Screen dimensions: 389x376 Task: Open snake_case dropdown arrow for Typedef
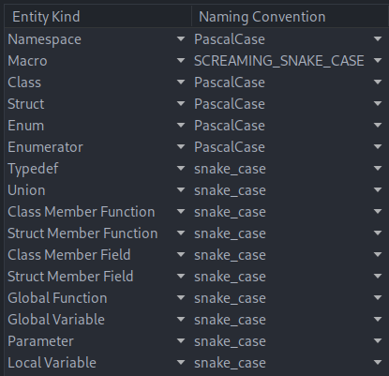coord(378,169)
